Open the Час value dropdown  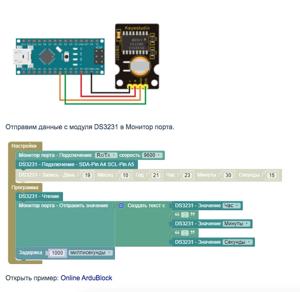[x=231, y=205]
